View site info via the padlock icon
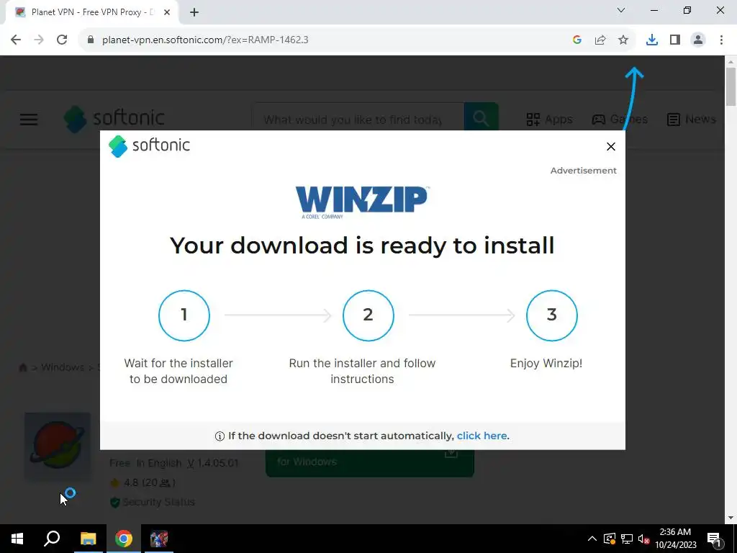Image resolution: width=737 pixels, height=553 pixels. point(91,40)
